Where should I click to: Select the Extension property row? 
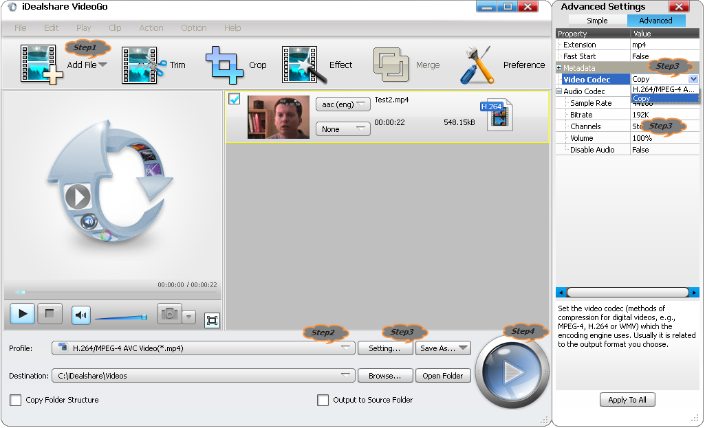(627, 45)
